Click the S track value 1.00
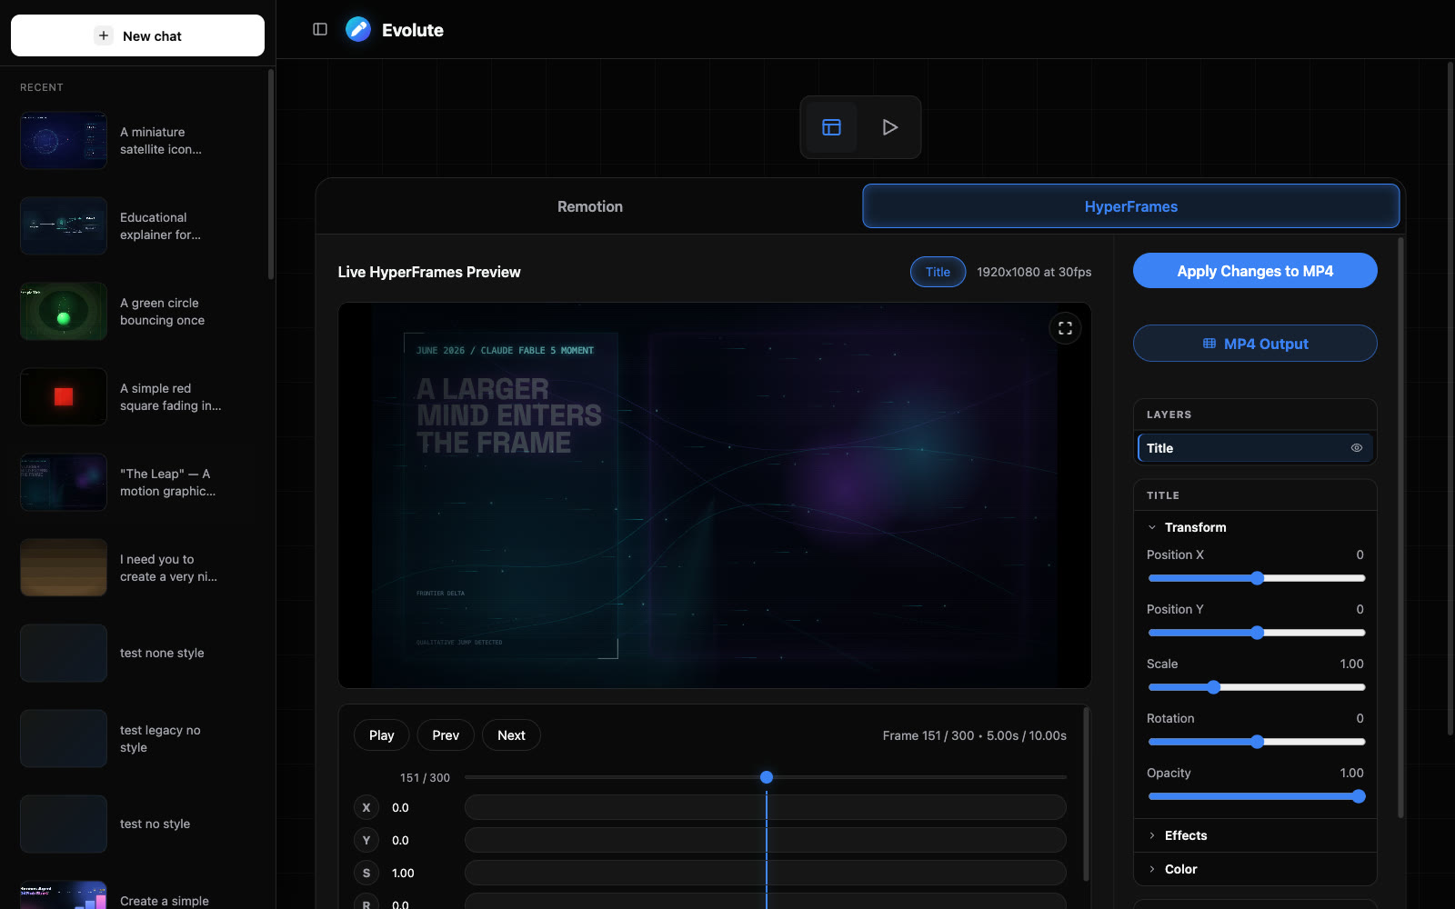The width and height of the screenshot is (1455, 909). click(x=403, y=873)
